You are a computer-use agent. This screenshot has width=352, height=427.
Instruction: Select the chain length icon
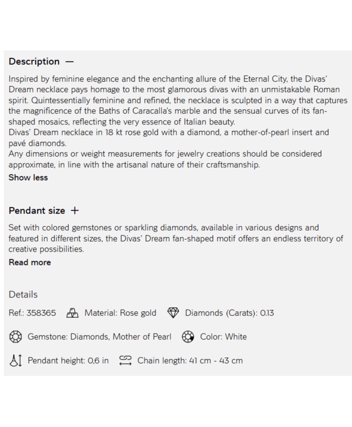[x=125, y=360]
